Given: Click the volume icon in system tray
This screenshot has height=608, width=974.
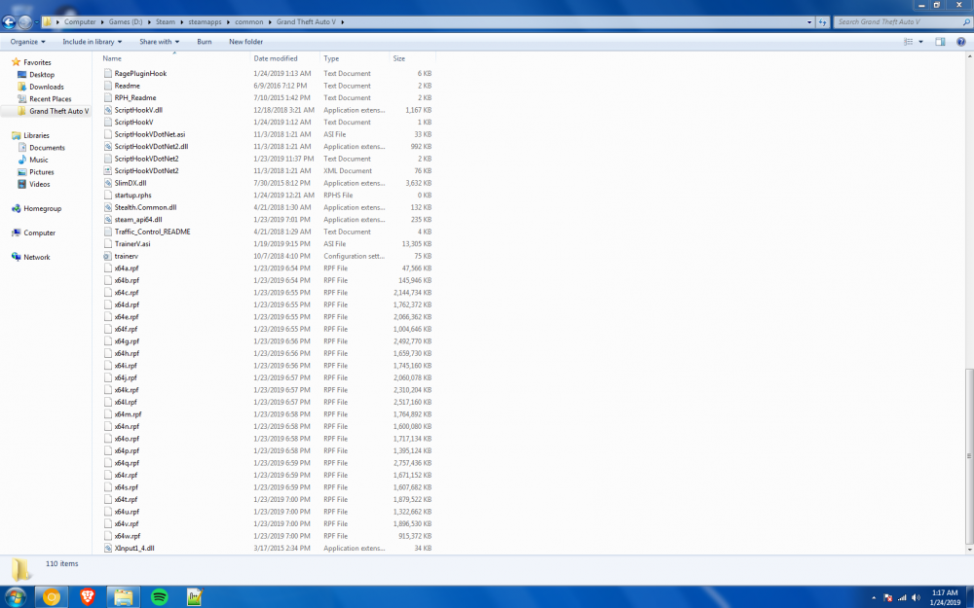Looking at the screenshot, I should click(916, 597).
